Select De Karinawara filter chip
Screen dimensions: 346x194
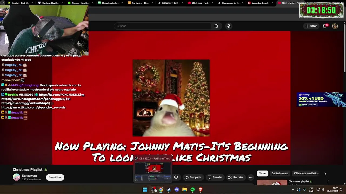pyautogui.click(x=280, y=173)
